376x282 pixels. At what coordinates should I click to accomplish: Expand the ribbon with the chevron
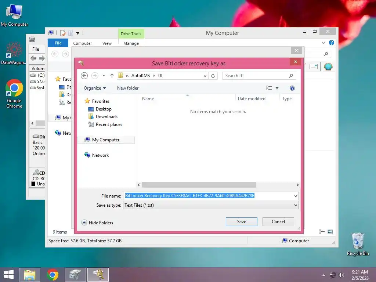pyautogui.click(x=323, y=43)
